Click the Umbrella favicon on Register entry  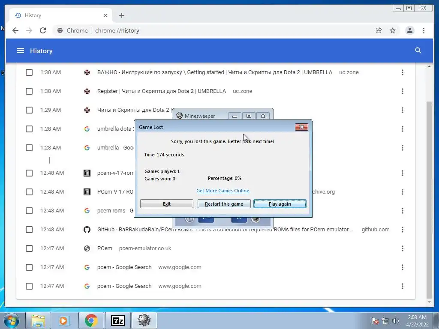tap(87, 91)
